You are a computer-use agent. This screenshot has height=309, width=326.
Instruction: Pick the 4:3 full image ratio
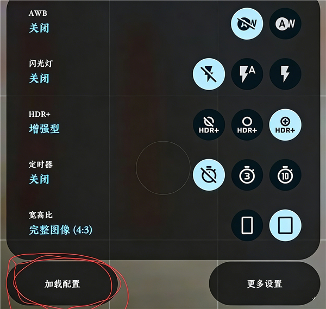tap(285, 225)
